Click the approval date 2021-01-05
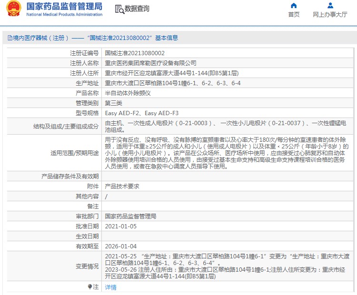This screenshot has height=295, width=357. click(x=120, y=226)
